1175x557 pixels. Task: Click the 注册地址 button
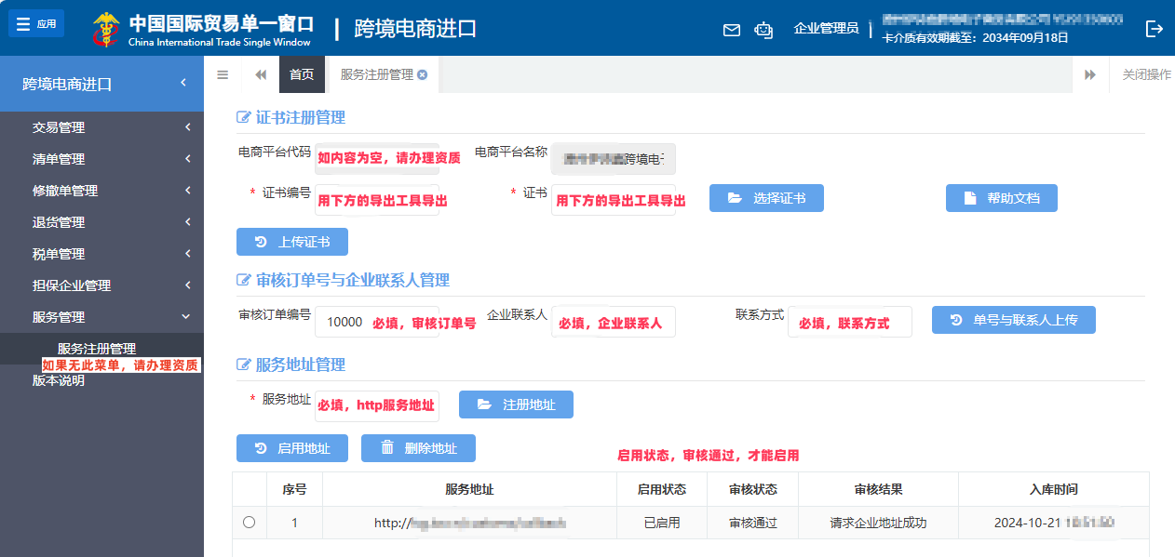pos(516,404)
